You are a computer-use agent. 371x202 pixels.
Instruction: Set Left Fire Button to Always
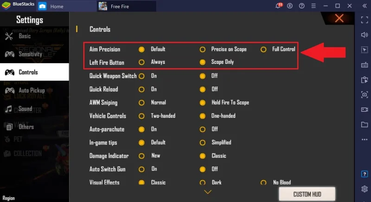pyautogui.click(x=141, y=62)
